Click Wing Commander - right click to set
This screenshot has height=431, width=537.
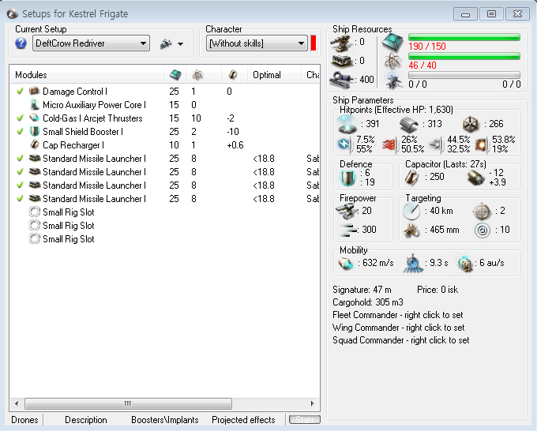(399, 328)
